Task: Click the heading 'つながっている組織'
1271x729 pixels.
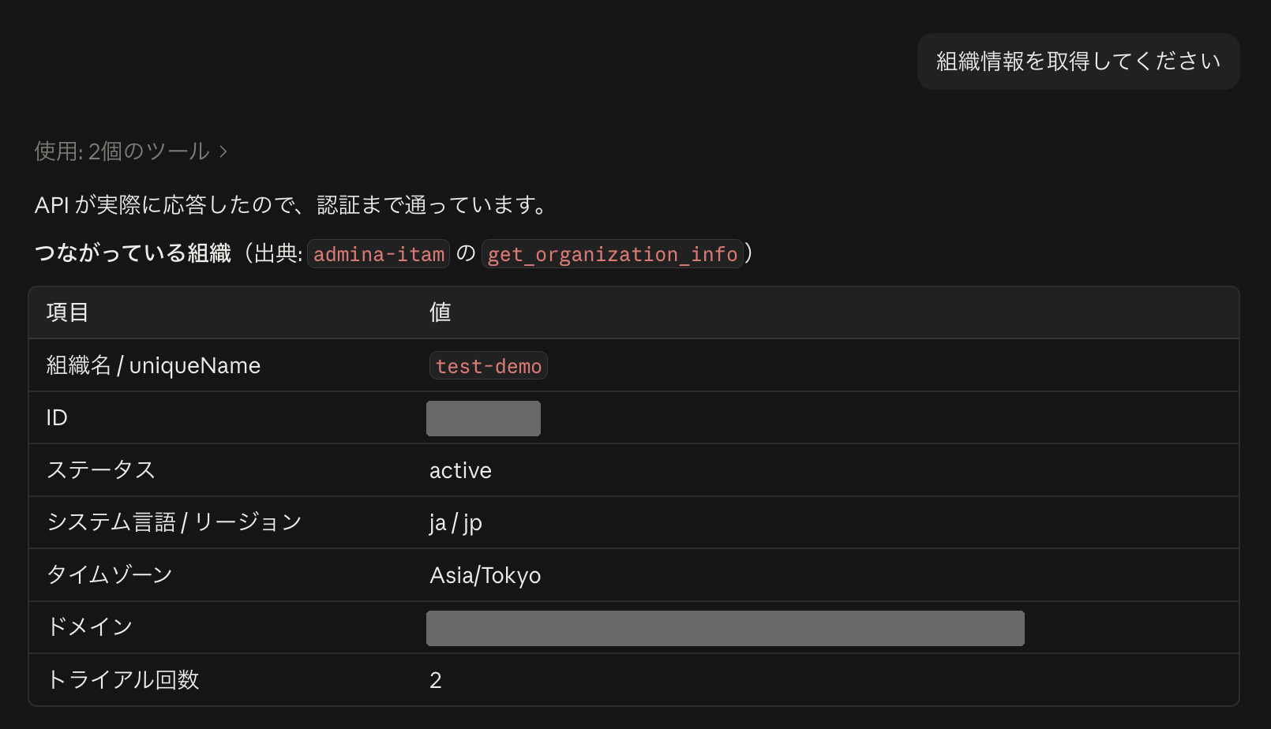Action: coord(133,253)
